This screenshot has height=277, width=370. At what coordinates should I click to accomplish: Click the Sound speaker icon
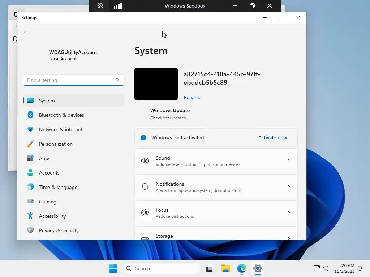point(145,161)
